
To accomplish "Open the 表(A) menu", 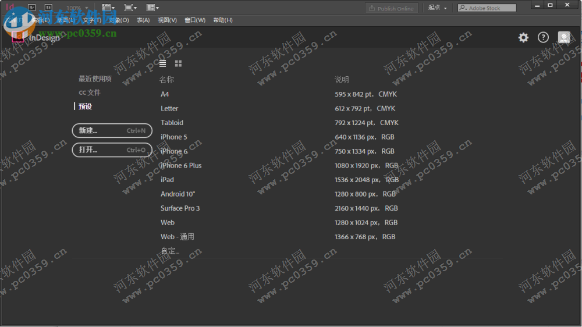I will [x=143, y=20].
